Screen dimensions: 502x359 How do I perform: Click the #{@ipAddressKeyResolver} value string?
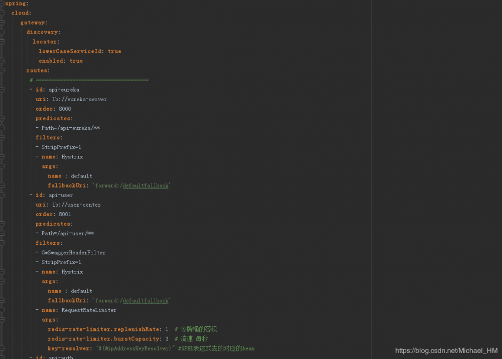click(x=135, y=349)
